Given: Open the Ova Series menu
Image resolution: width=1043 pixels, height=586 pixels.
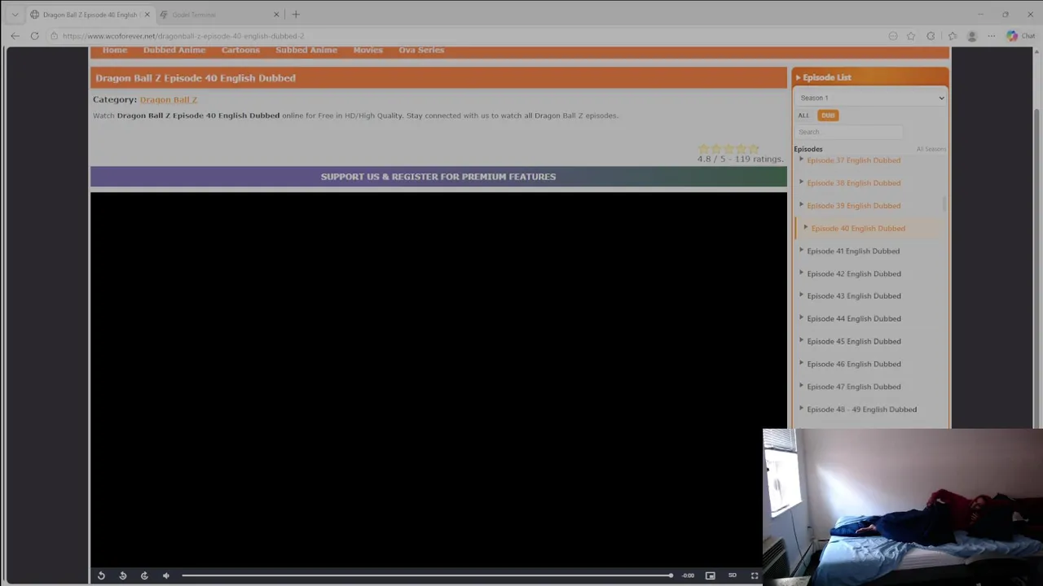Looking at the screenshot, I should (x=421, y=50).
